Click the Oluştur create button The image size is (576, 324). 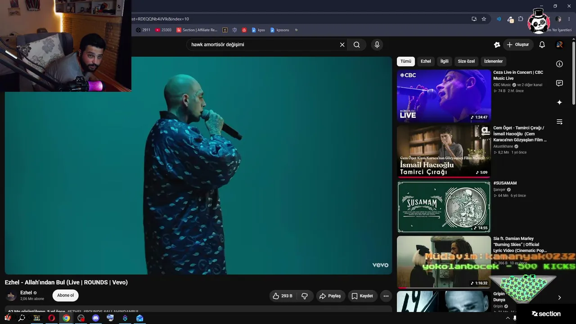(517, 45)
